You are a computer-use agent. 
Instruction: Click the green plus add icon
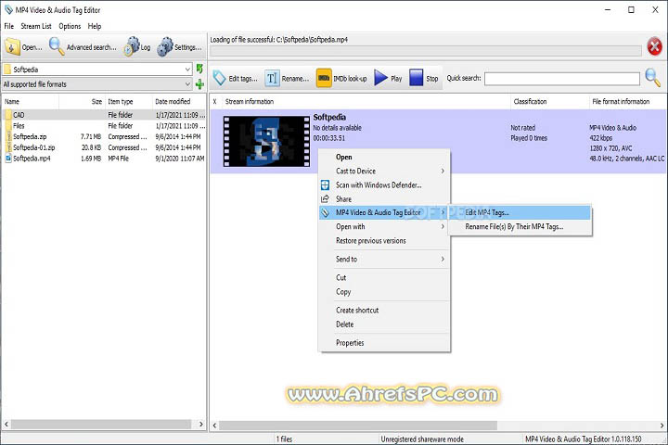click(x=199, y=84)
